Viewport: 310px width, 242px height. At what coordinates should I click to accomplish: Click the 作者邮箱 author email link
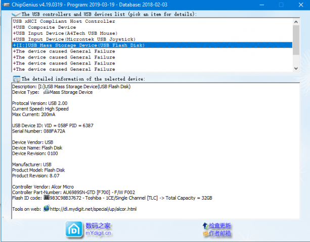point(219,233)
